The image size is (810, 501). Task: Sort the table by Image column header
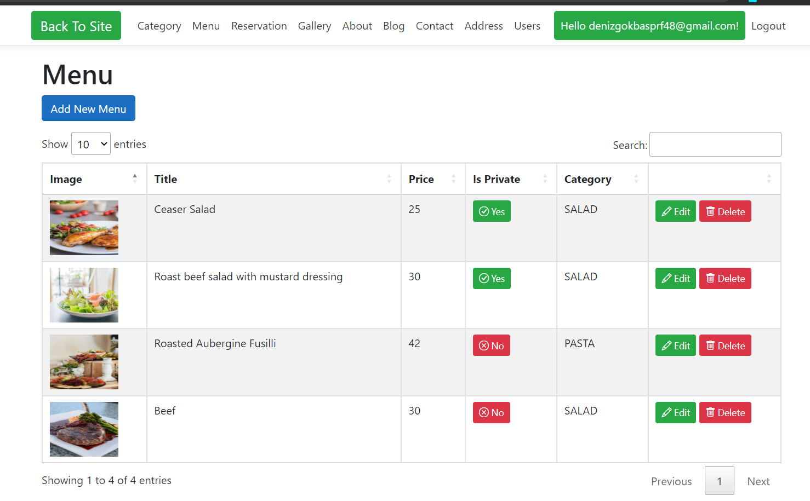pyautogui.click(x=66, y=179)
